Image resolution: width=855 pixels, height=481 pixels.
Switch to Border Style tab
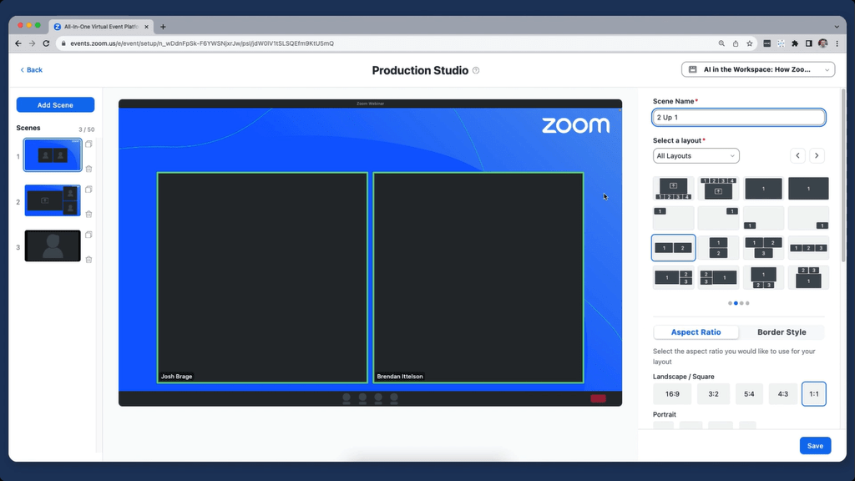tap(782, 332)
